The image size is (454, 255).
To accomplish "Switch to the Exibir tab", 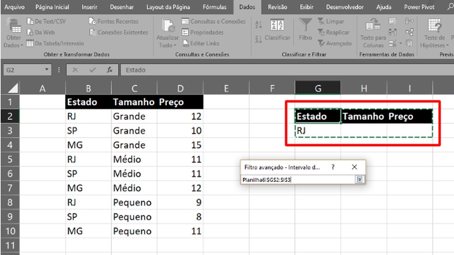I will 307,7.
